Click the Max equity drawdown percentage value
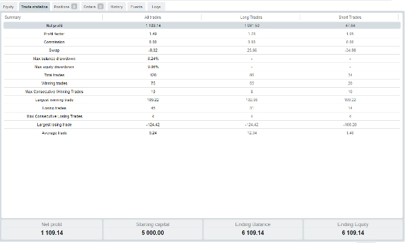Image resolution: width=406 pixels, height=243 pixels. pos(153,67)
